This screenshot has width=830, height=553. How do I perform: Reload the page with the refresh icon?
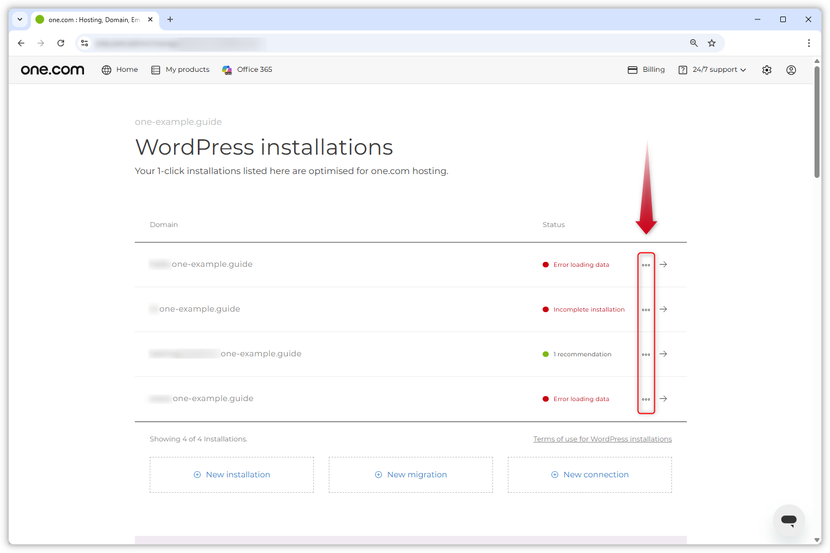tap(61, 43)
